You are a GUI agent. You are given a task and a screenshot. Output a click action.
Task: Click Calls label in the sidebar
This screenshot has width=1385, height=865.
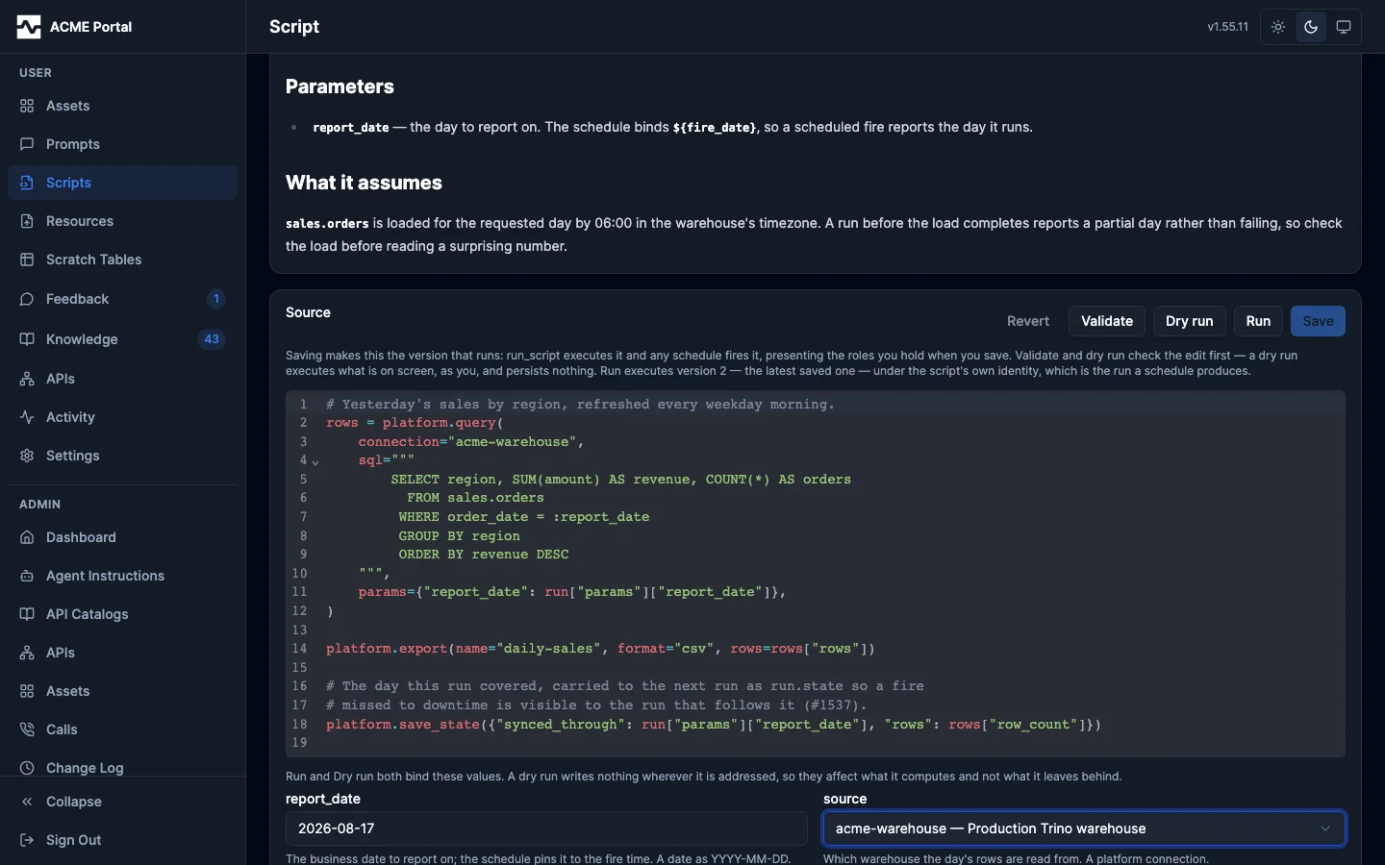click(x=62, y=729)
